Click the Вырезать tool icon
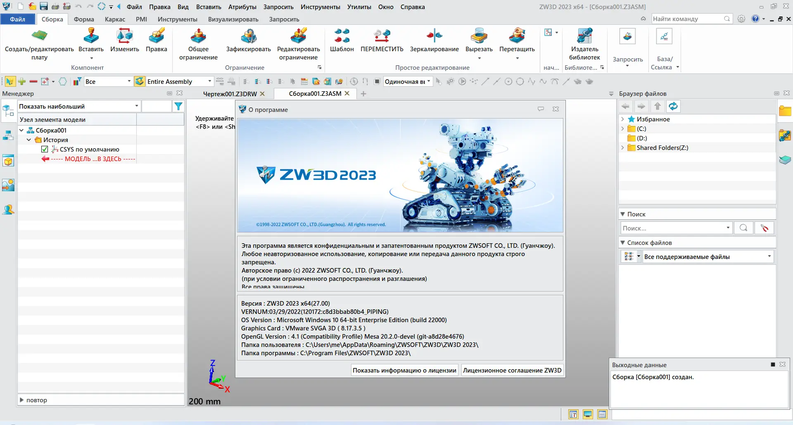 tap(479, 36)
